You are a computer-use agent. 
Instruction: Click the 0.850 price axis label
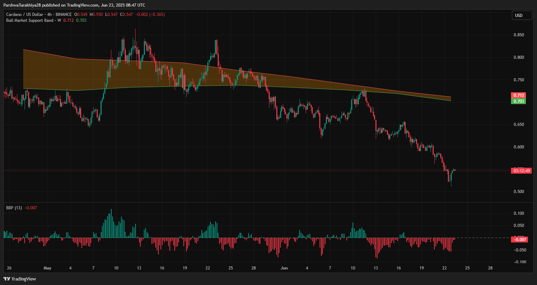click(519, 35)
